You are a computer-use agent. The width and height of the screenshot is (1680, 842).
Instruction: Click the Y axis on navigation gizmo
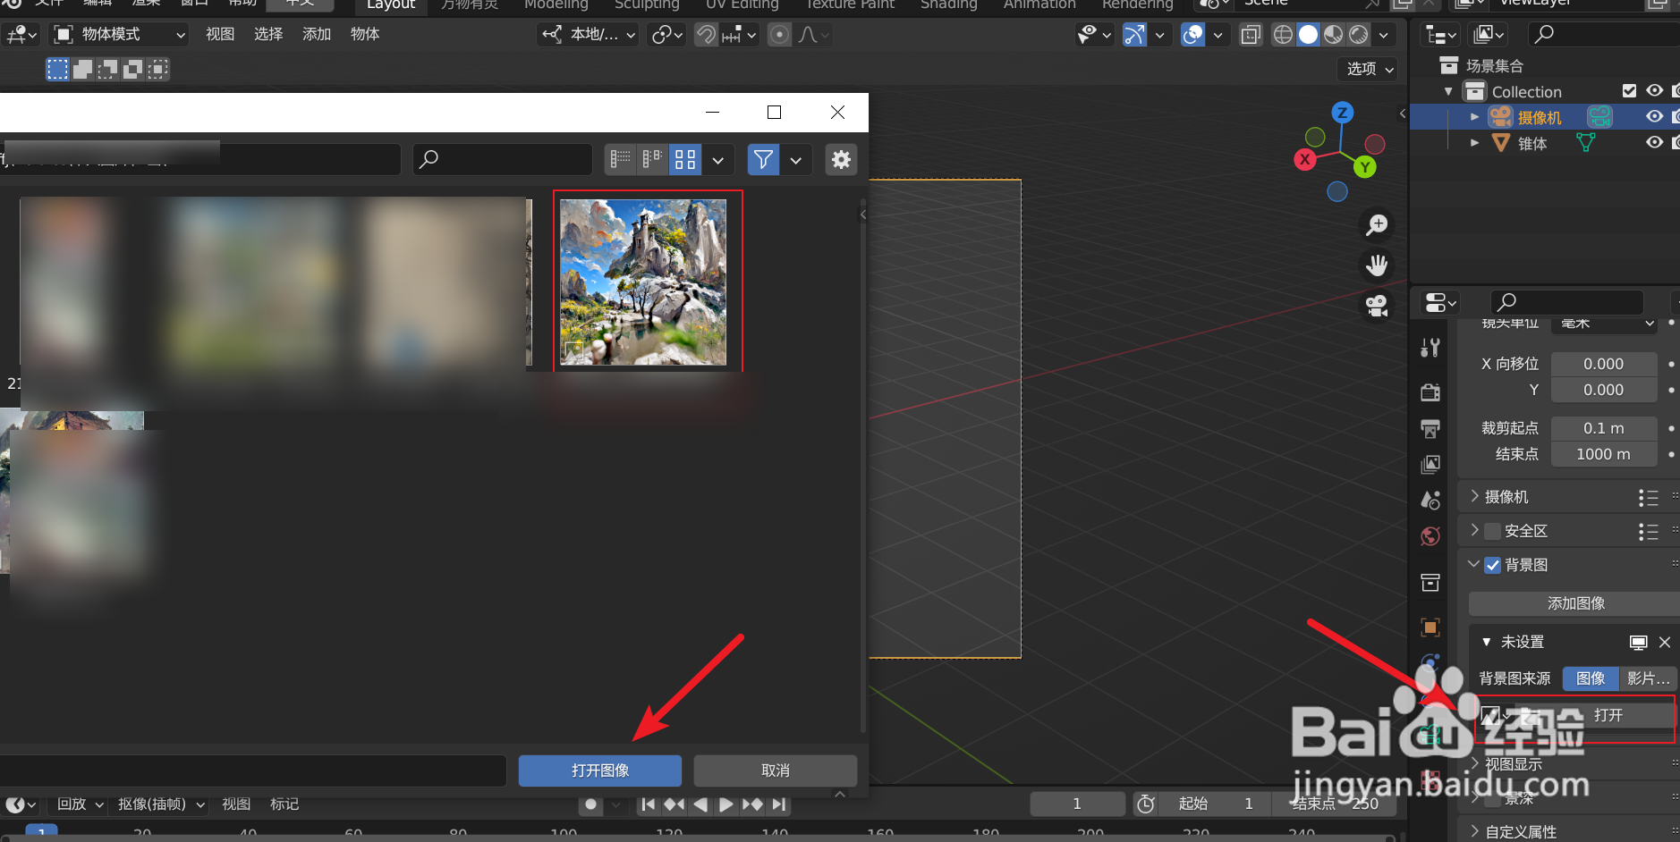pyautogui.click(x=1365, y=166)
